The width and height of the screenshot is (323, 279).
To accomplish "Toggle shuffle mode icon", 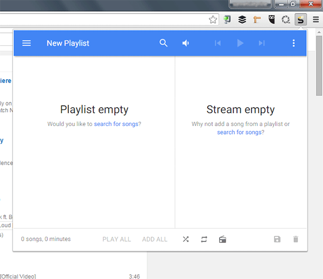I will [x=186, y=239].
